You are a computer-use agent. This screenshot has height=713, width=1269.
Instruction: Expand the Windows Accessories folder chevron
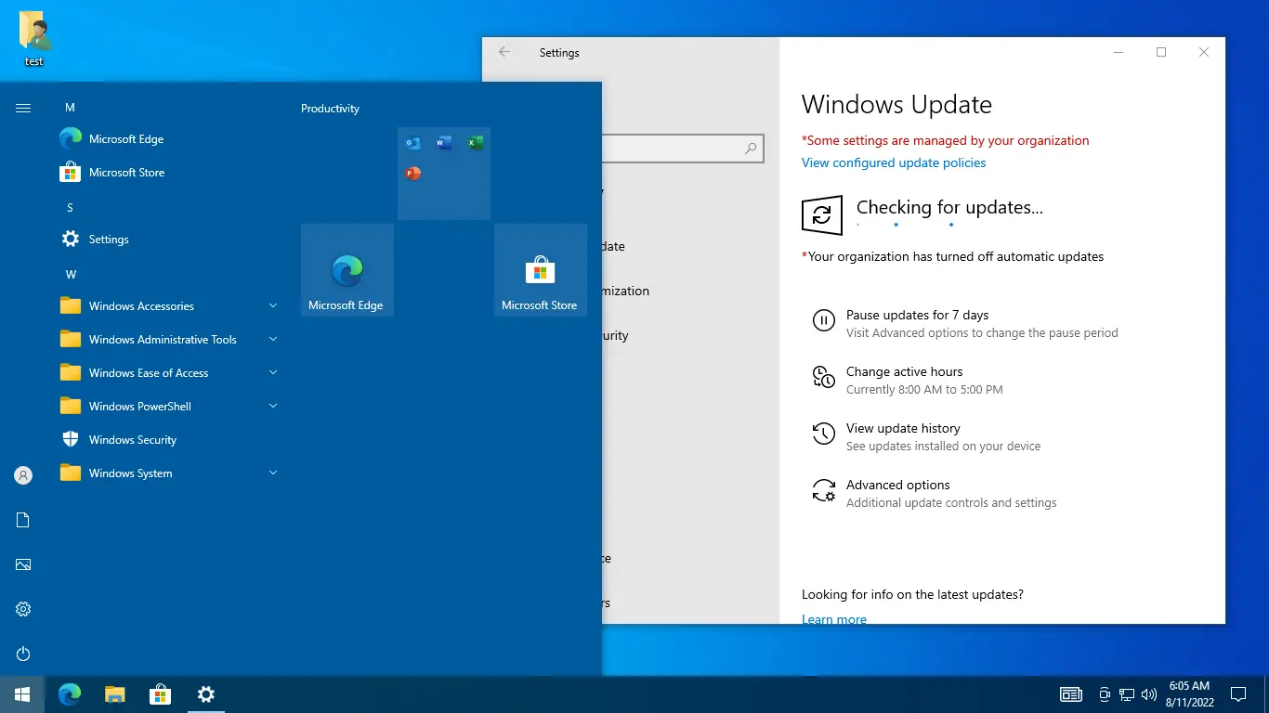coord(273,305)
